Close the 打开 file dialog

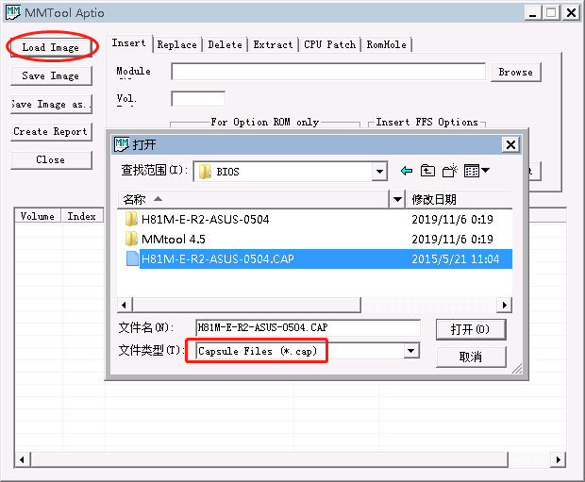pos(510,144)
